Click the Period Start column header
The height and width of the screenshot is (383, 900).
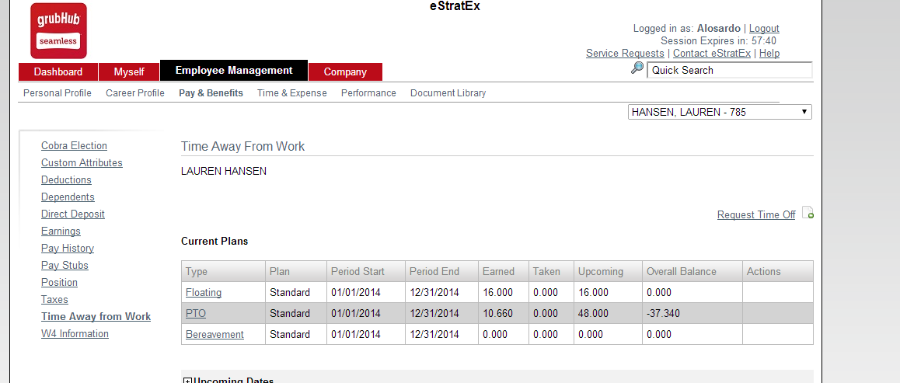coord(366,271)
